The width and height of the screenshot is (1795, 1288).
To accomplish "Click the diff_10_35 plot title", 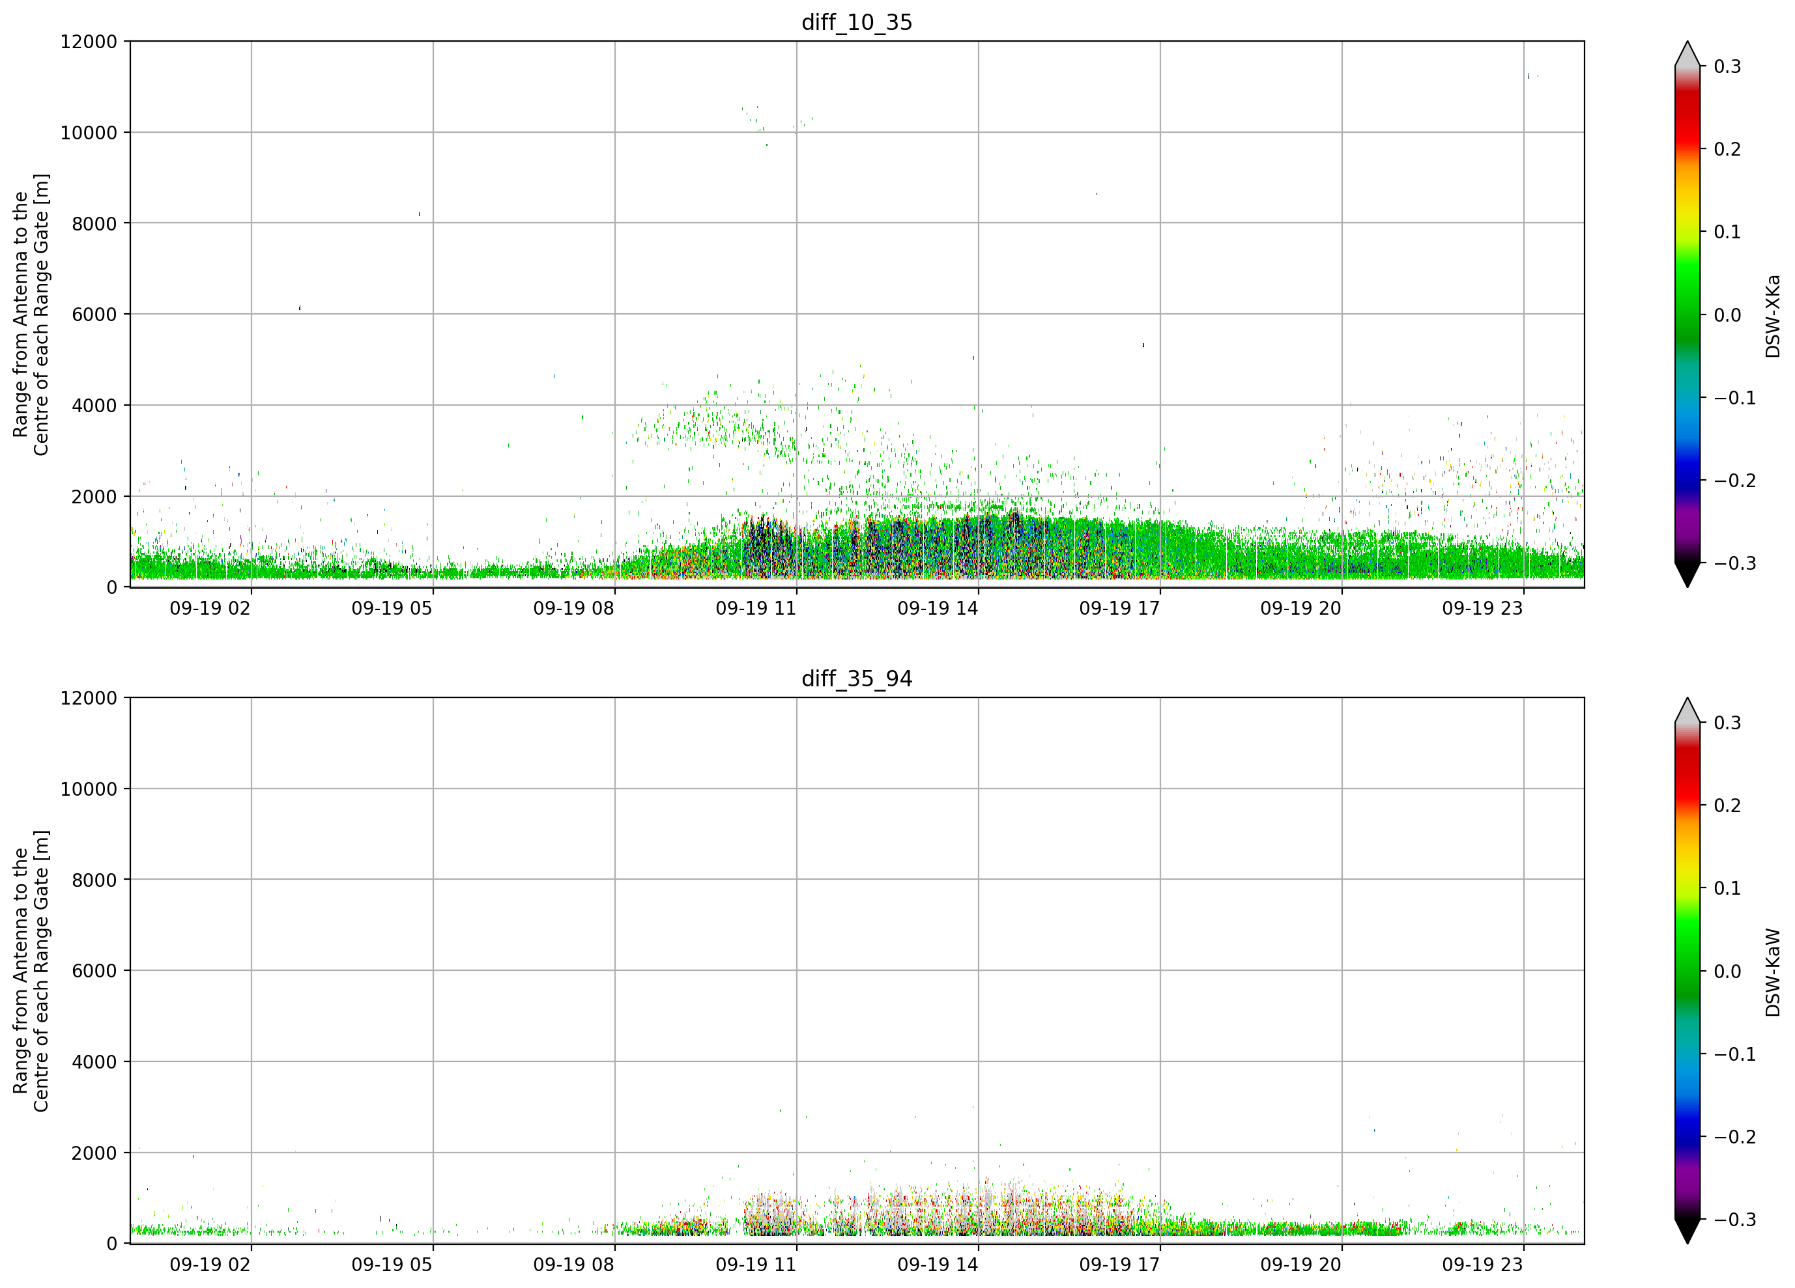I will click(x=856, y=22).
